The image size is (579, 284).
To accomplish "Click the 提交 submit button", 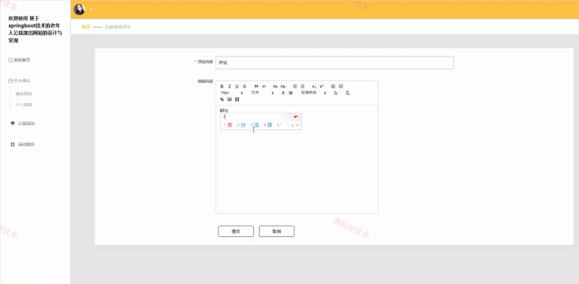I will pos(236,231).
